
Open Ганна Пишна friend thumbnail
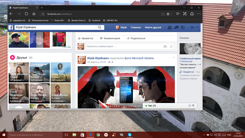pyautogui.click(x=40, y=73)
